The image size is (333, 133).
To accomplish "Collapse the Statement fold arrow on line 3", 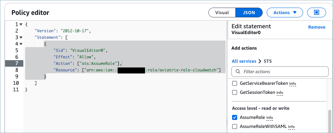I will 21,37.
